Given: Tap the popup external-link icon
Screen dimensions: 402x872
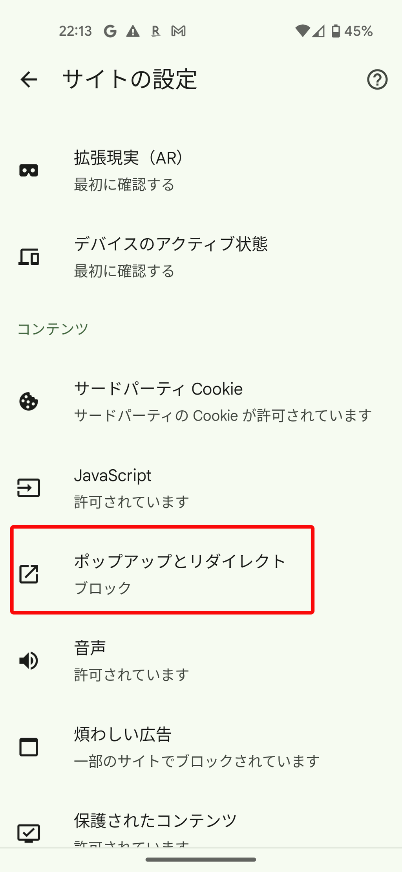Looking at the screenshot, I should pos(29,574).
